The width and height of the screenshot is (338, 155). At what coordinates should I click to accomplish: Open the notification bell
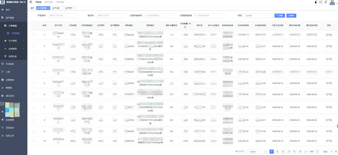[x=316, y=2]
